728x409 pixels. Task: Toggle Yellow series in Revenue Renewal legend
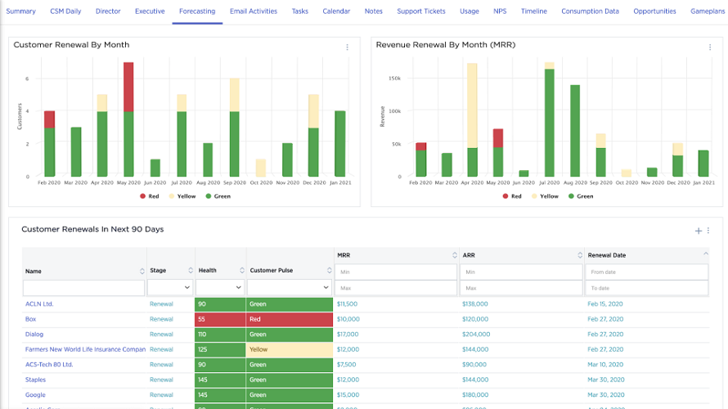pos(545,196)
